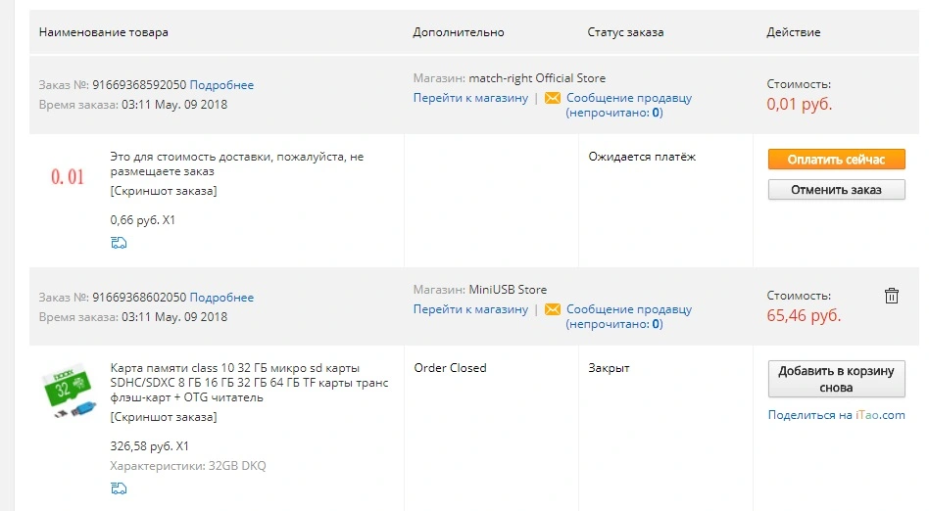Open Подробнее for order 91669368602050
This screenshot has height=511, width=929.
tap(221, 298)
